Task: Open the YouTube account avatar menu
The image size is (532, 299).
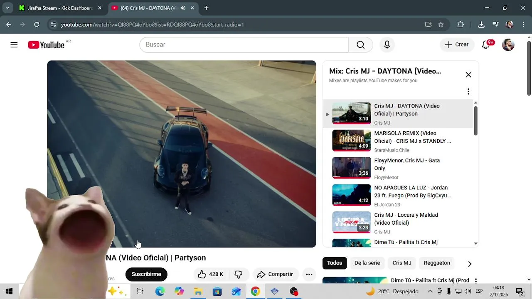Action: point(508,45)
